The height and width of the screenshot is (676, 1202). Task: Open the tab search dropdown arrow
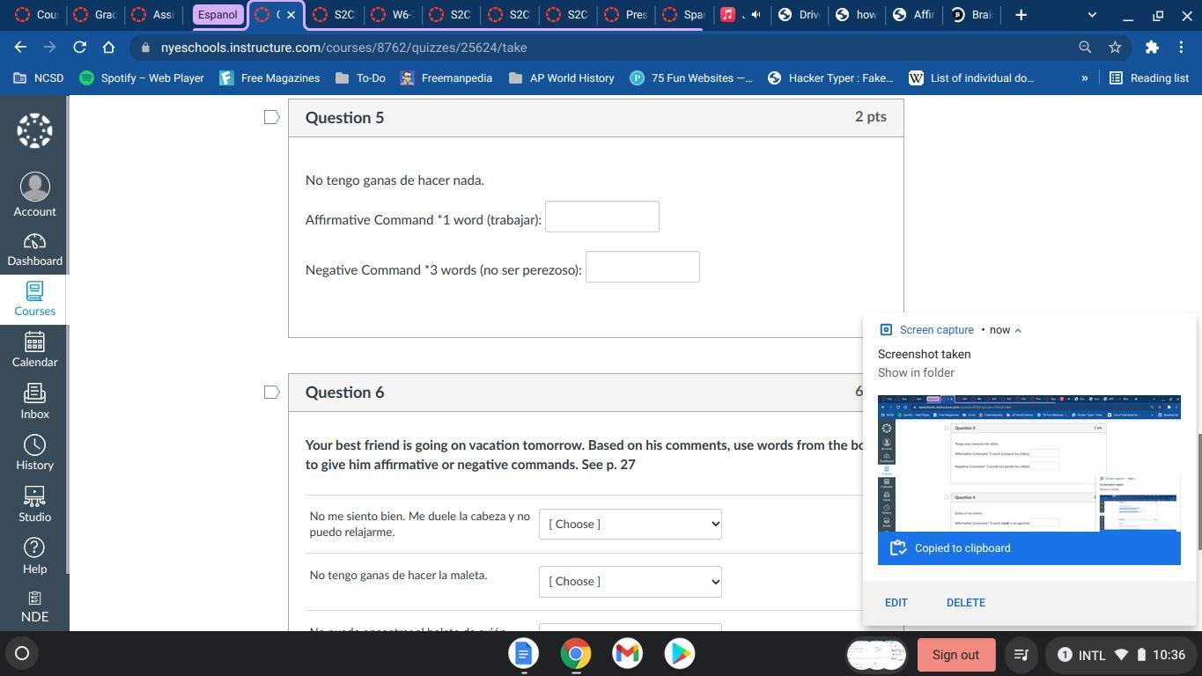pyautogui.click(x=1092, y=15)
